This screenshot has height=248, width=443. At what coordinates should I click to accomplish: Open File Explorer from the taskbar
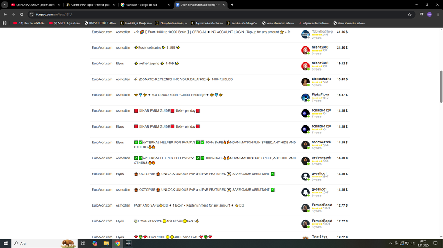(106, 244)
